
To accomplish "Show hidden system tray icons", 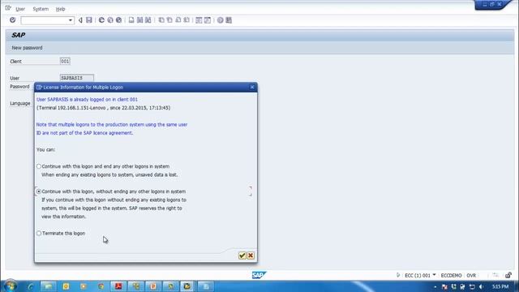I will [435, 286].
